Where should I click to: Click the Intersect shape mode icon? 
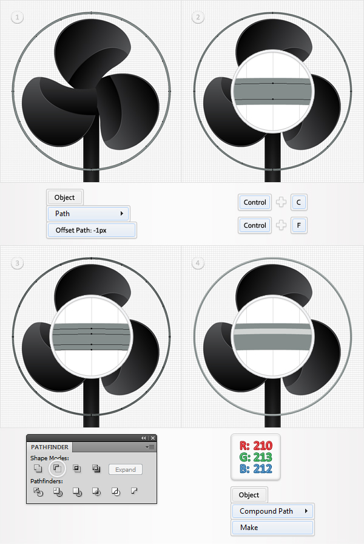[x=77, y=469]
